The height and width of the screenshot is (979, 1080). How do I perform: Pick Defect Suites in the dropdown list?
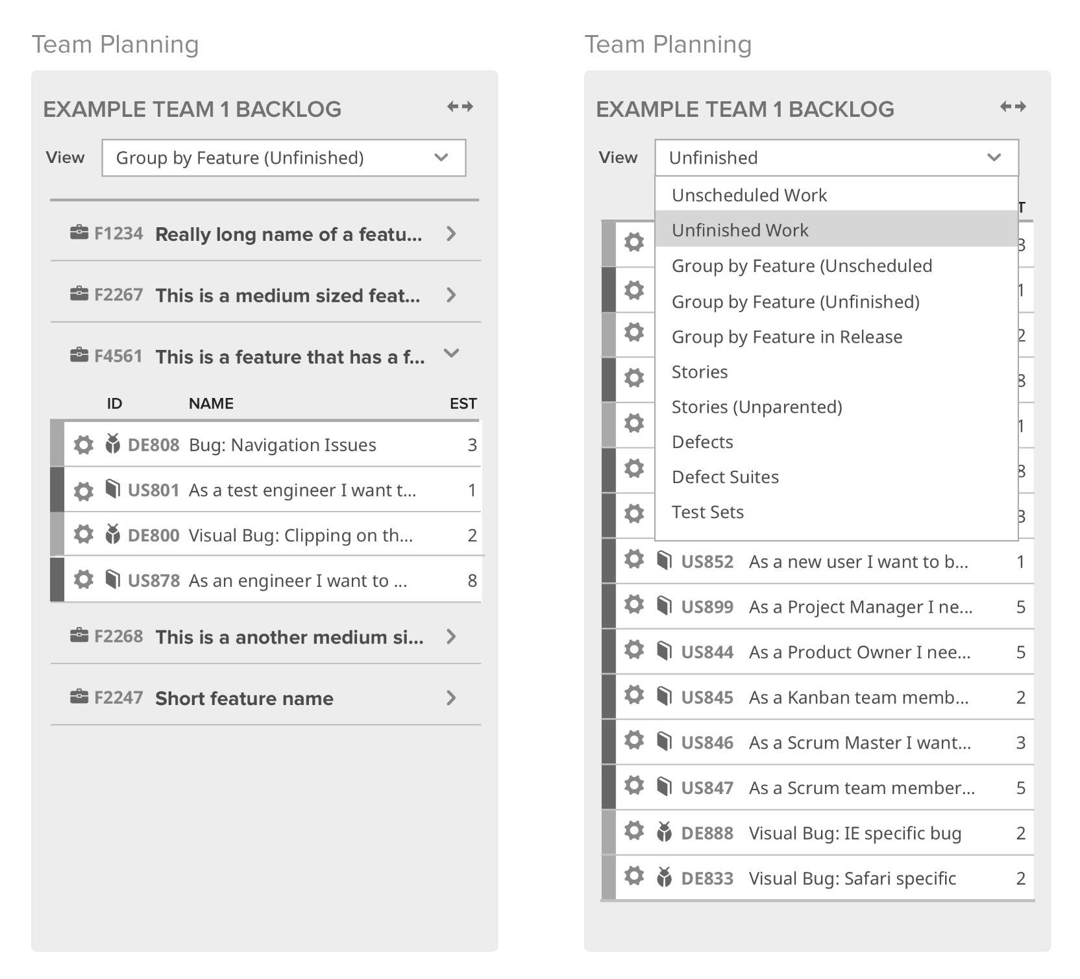point(725,477)
